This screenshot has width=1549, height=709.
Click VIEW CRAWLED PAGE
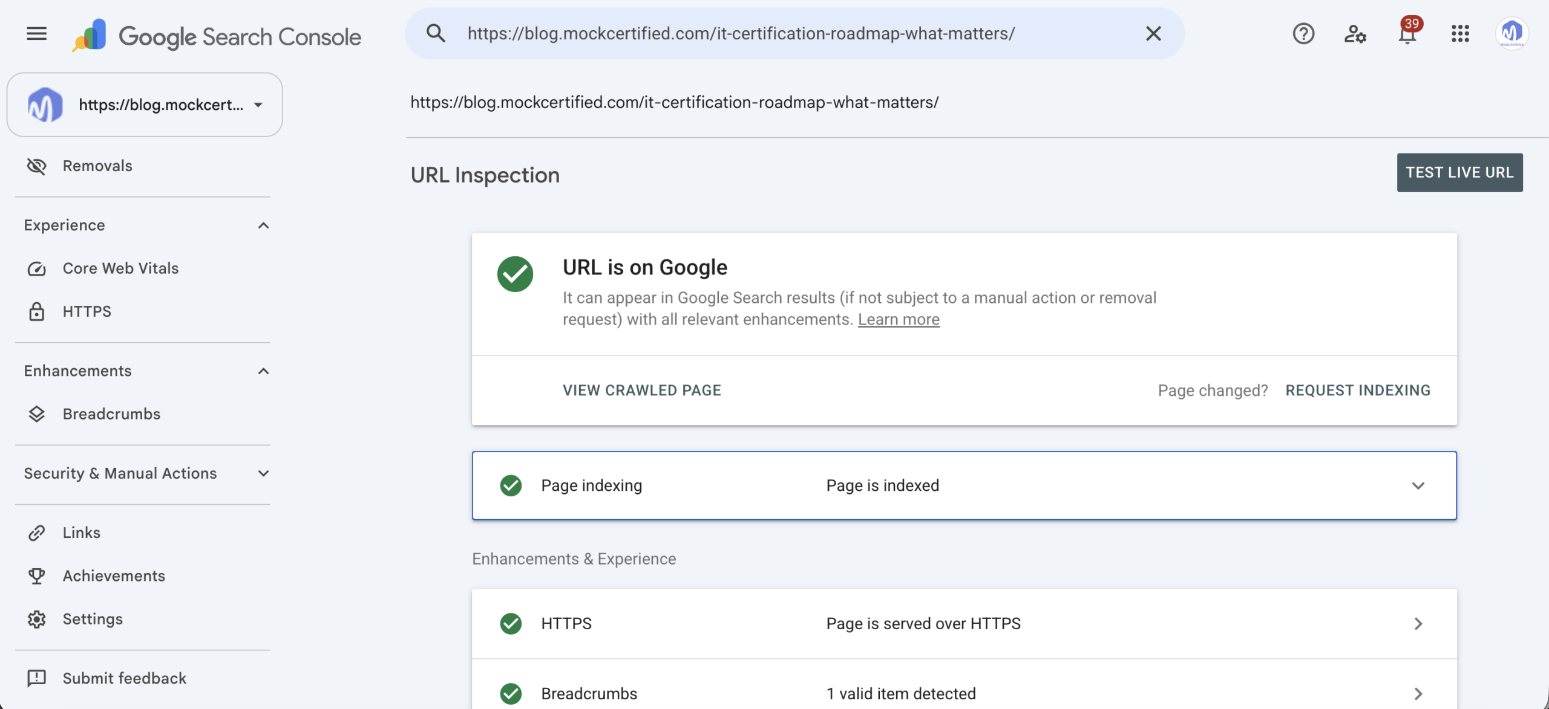click(x=642, y=390)
